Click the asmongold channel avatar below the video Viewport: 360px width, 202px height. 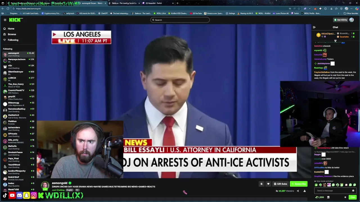point(45,185)
